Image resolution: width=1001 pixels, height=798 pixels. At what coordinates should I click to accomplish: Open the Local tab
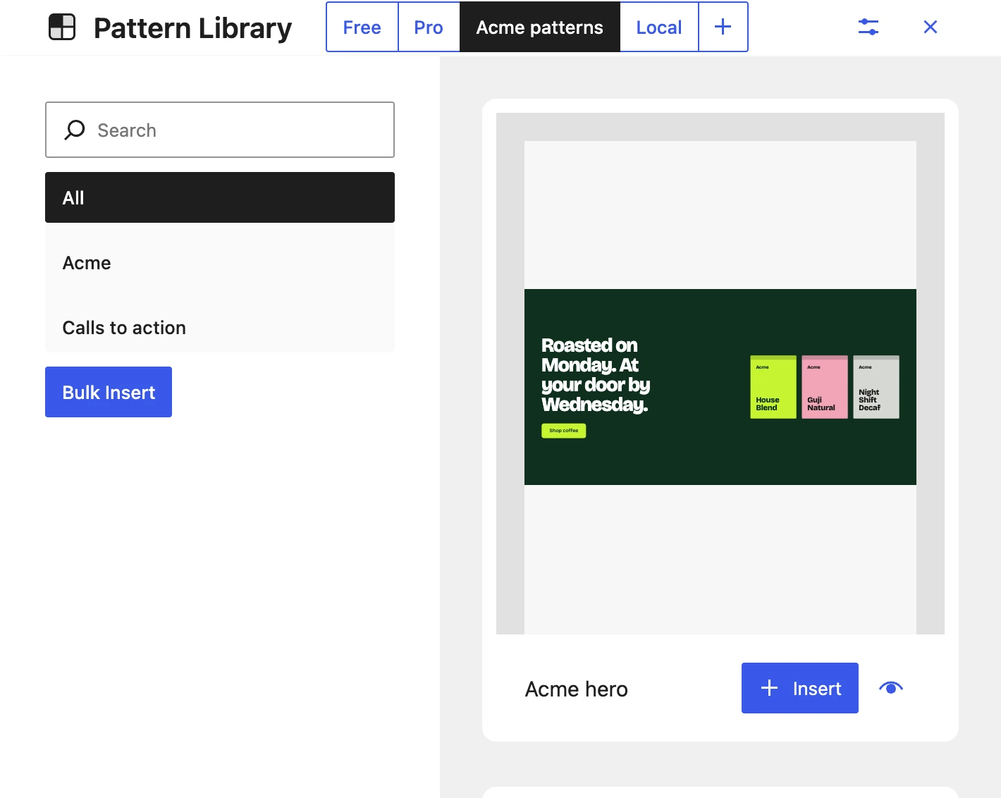[659, 27]
